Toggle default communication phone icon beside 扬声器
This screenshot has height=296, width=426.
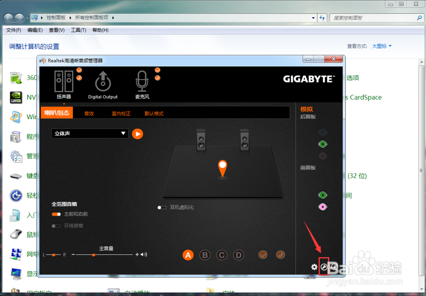[x=79, y=78]
